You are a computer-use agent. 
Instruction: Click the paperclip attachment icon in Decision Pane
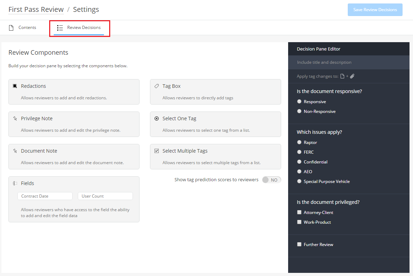tap(352, 76)
